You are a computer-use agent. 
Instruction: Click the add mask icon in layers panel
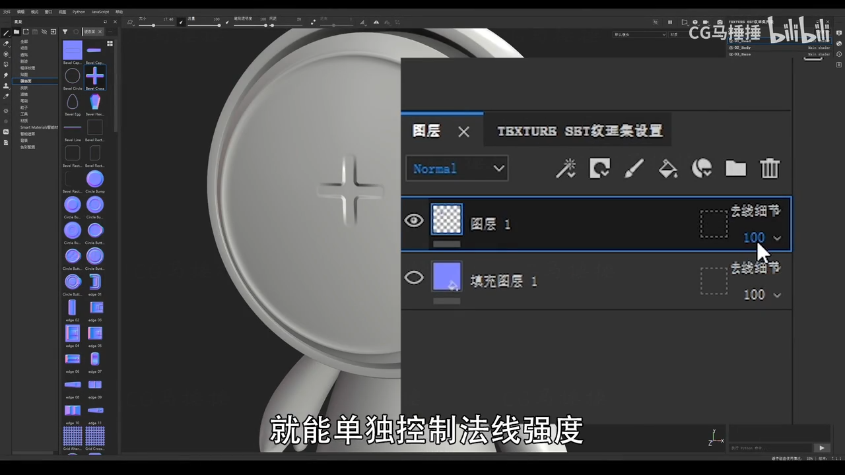[x=599, y=168]
